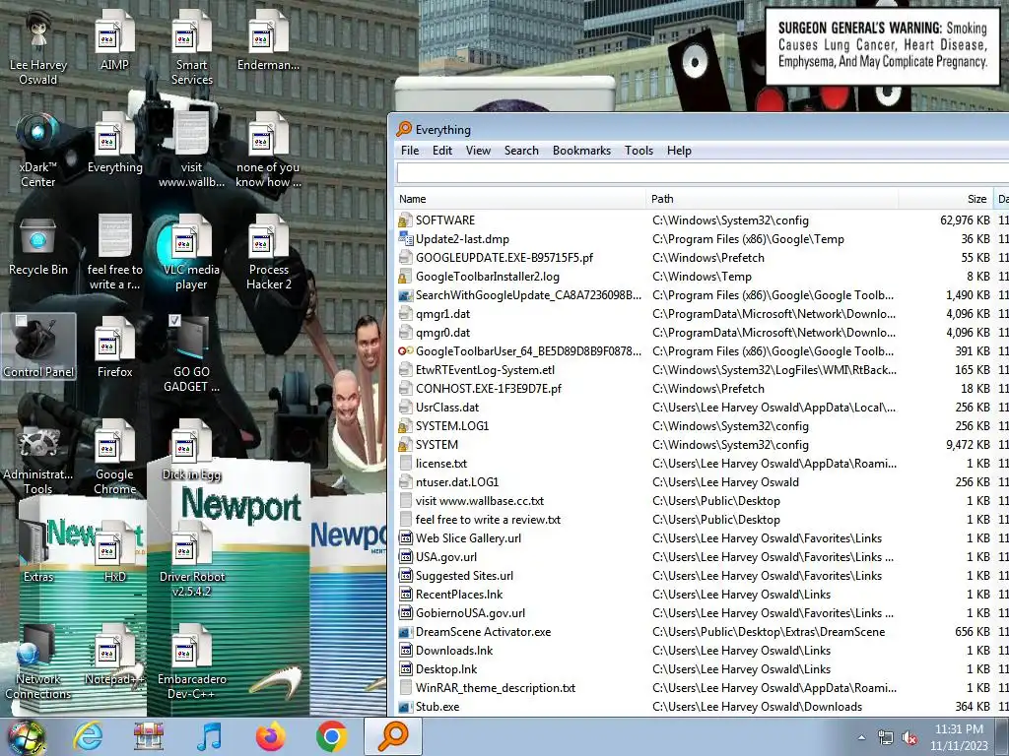Click the Everything taskbar button
Screen dimensions: 1009x756
pyautogui.click(x=393, y=736)
